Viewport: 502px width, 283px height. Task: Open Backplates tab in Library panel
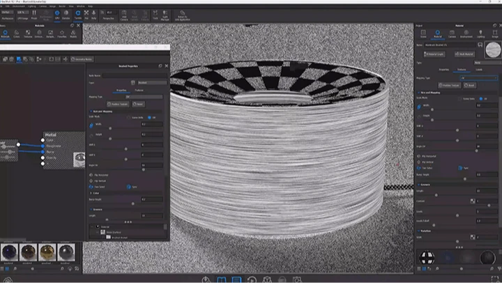(x=51, y=34)
